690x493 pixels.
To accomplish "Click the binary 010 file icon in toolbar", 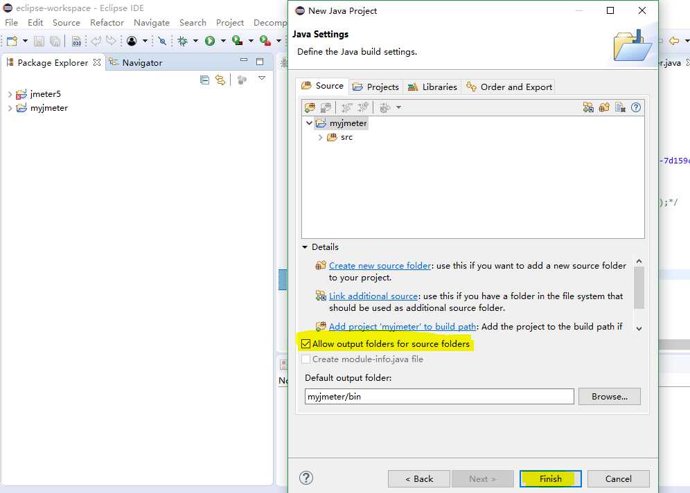I will coord(77,41).
